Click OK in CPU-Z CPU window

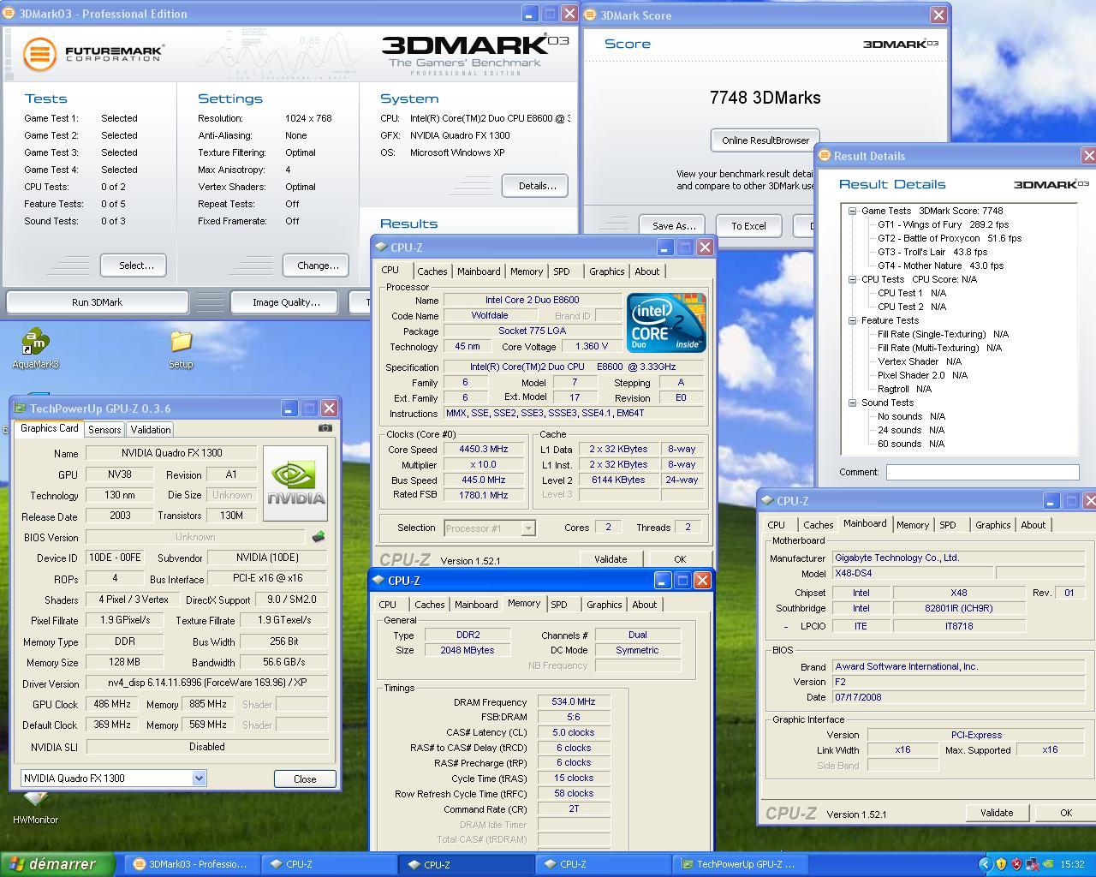[680, 559]
